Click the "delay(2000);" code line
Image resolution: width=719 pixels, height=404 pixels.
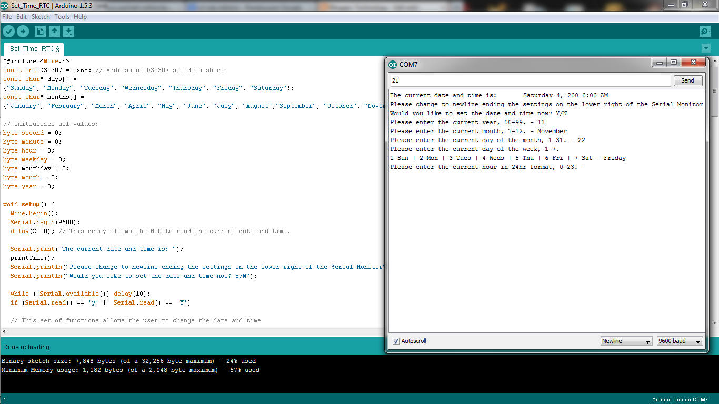[150, 231]
